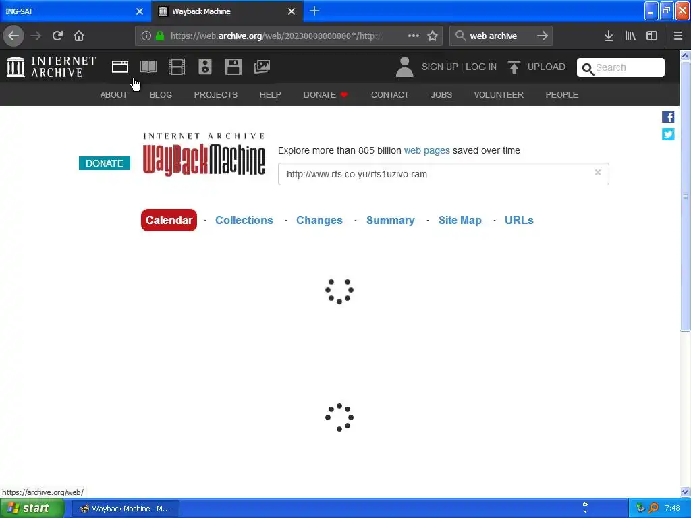Open the PEOPLE page

point(562,94)
